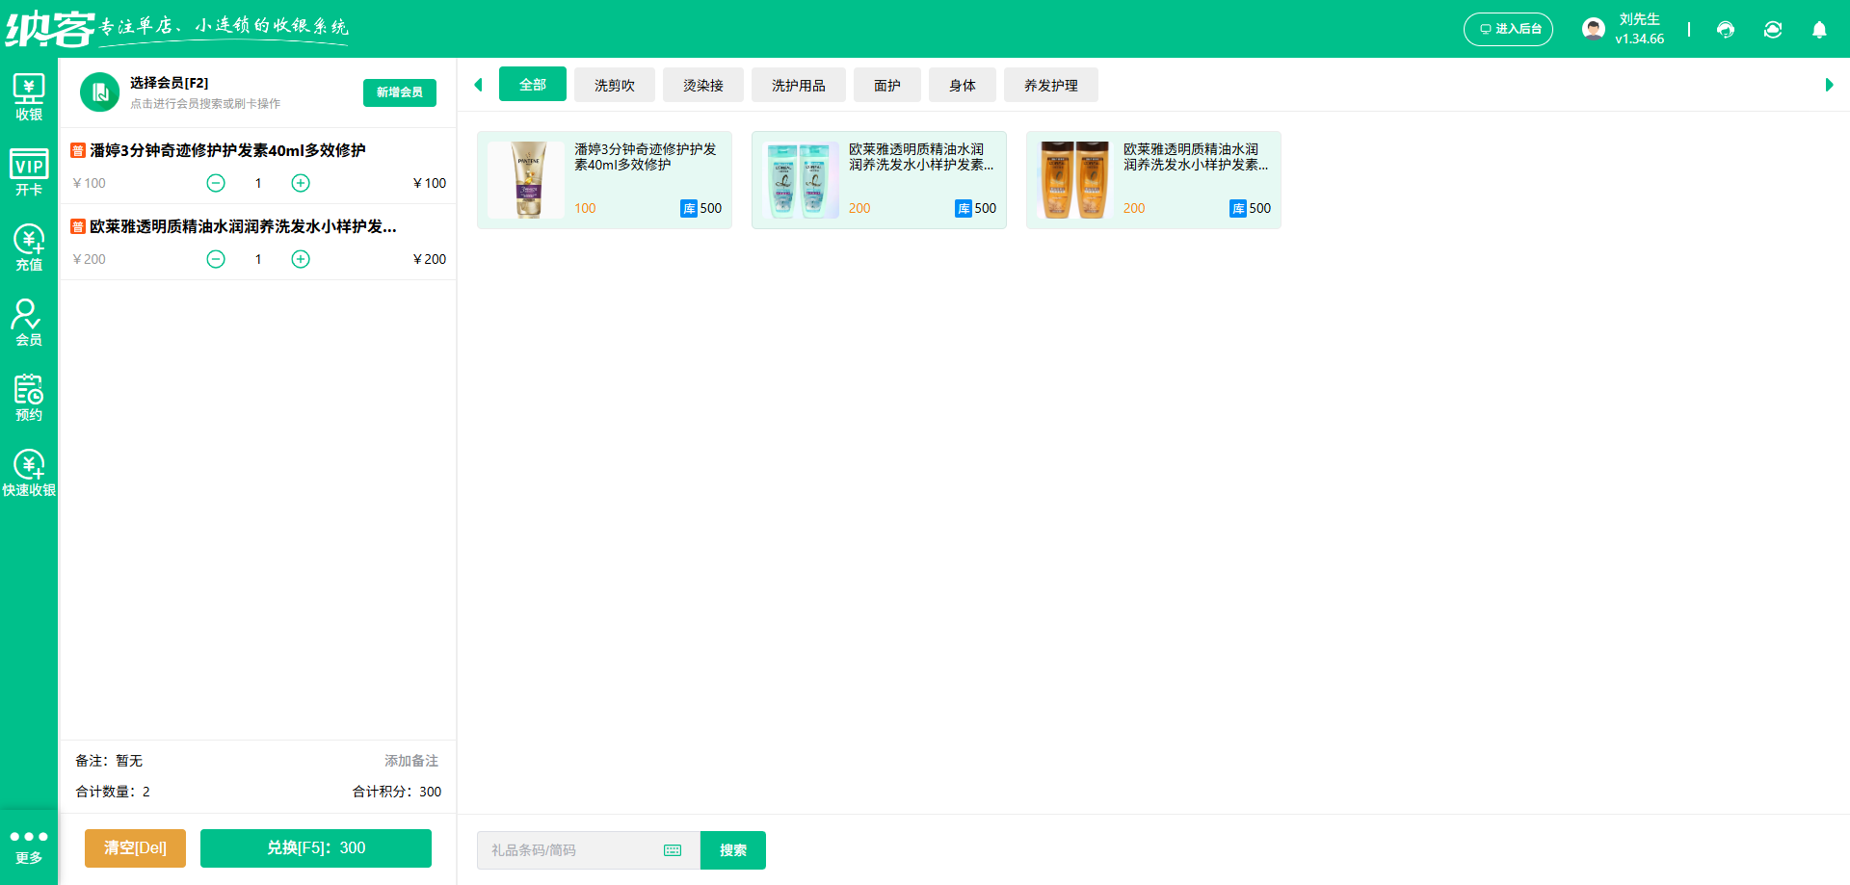Click the refresh sync icon in header
Viewport: 1850px width, 885px height.
click(1773, 30)
